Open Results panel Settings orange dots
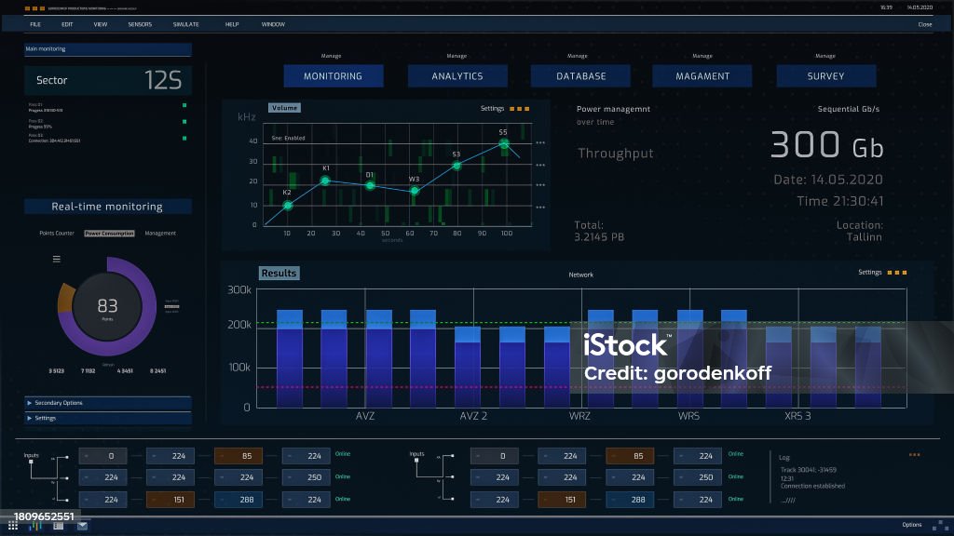Screen dimensions: 954x536 897,273
